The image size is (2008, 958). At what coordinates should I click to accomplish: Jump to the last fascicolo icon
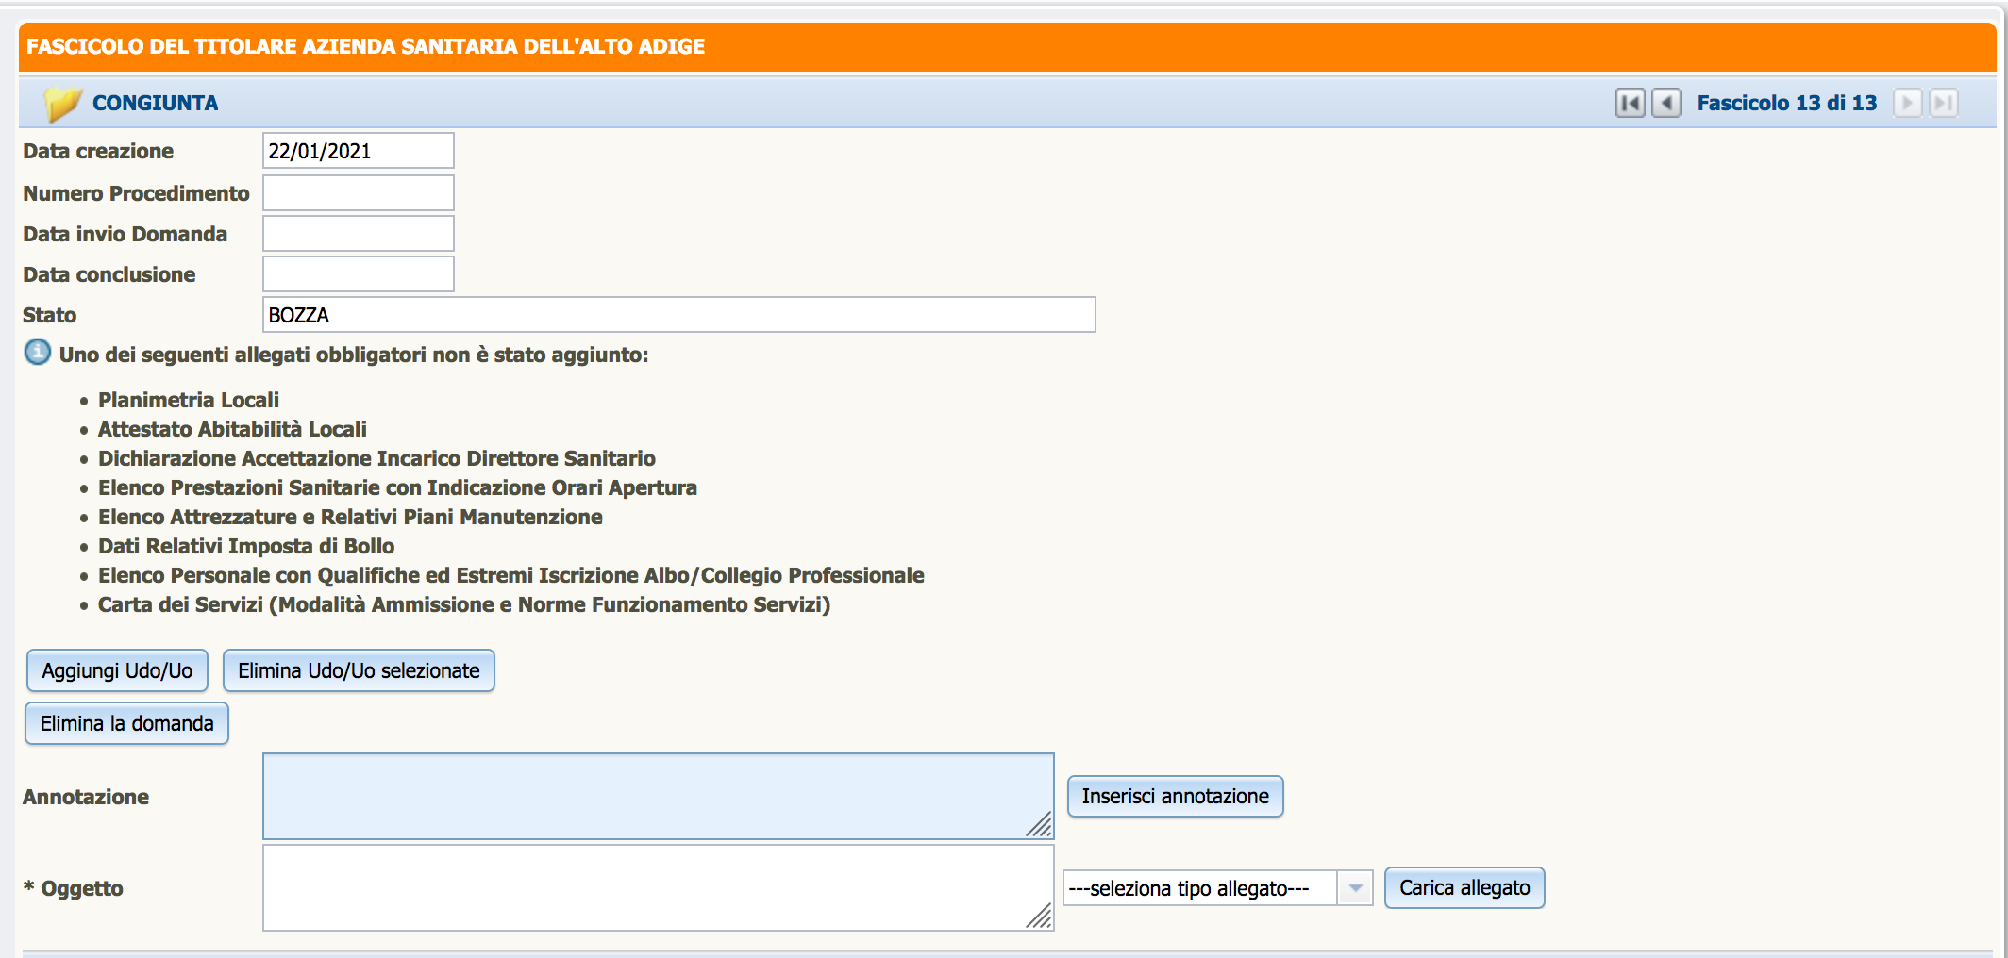click(x=1943, y=103)
